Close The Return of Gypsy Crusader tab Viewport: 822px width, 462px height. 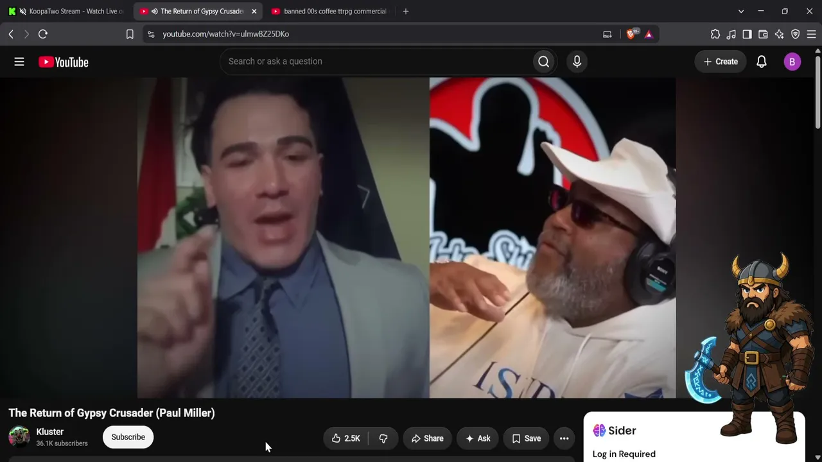(254, 12)
